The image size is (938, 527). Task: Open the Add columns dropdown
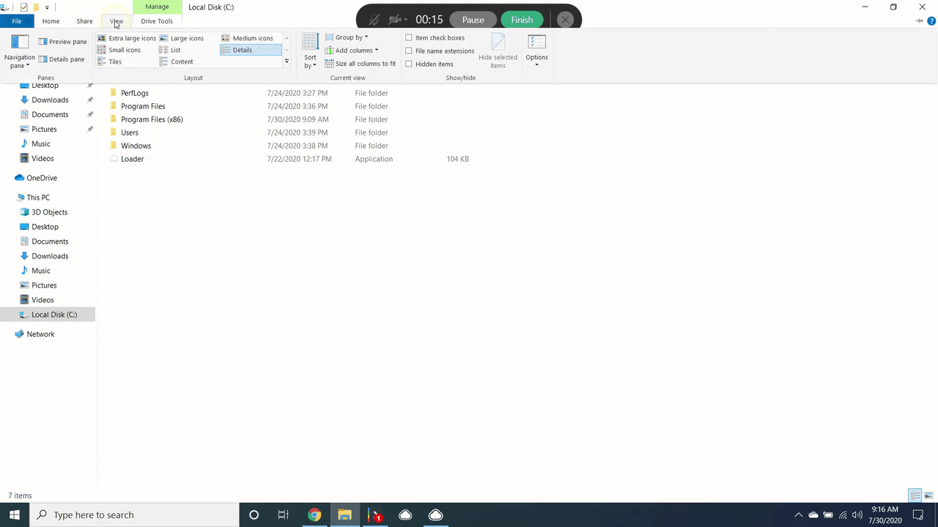(x=352, y=51)
